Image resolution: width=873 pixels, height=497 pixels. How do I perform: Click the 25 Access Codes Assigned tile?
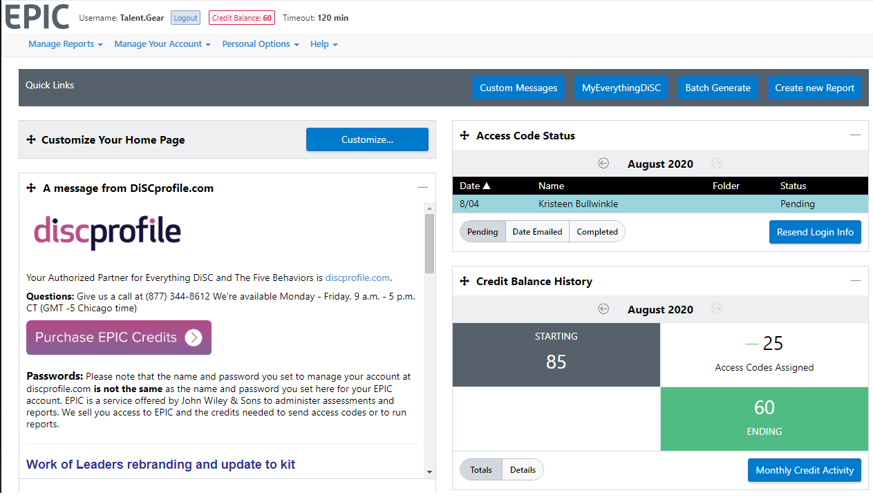pos(764,354)
